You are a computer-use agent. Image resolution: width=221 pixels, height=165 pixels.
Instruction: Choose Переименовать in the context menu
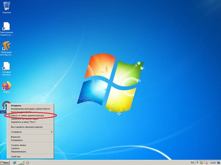[x=30, y=152]
